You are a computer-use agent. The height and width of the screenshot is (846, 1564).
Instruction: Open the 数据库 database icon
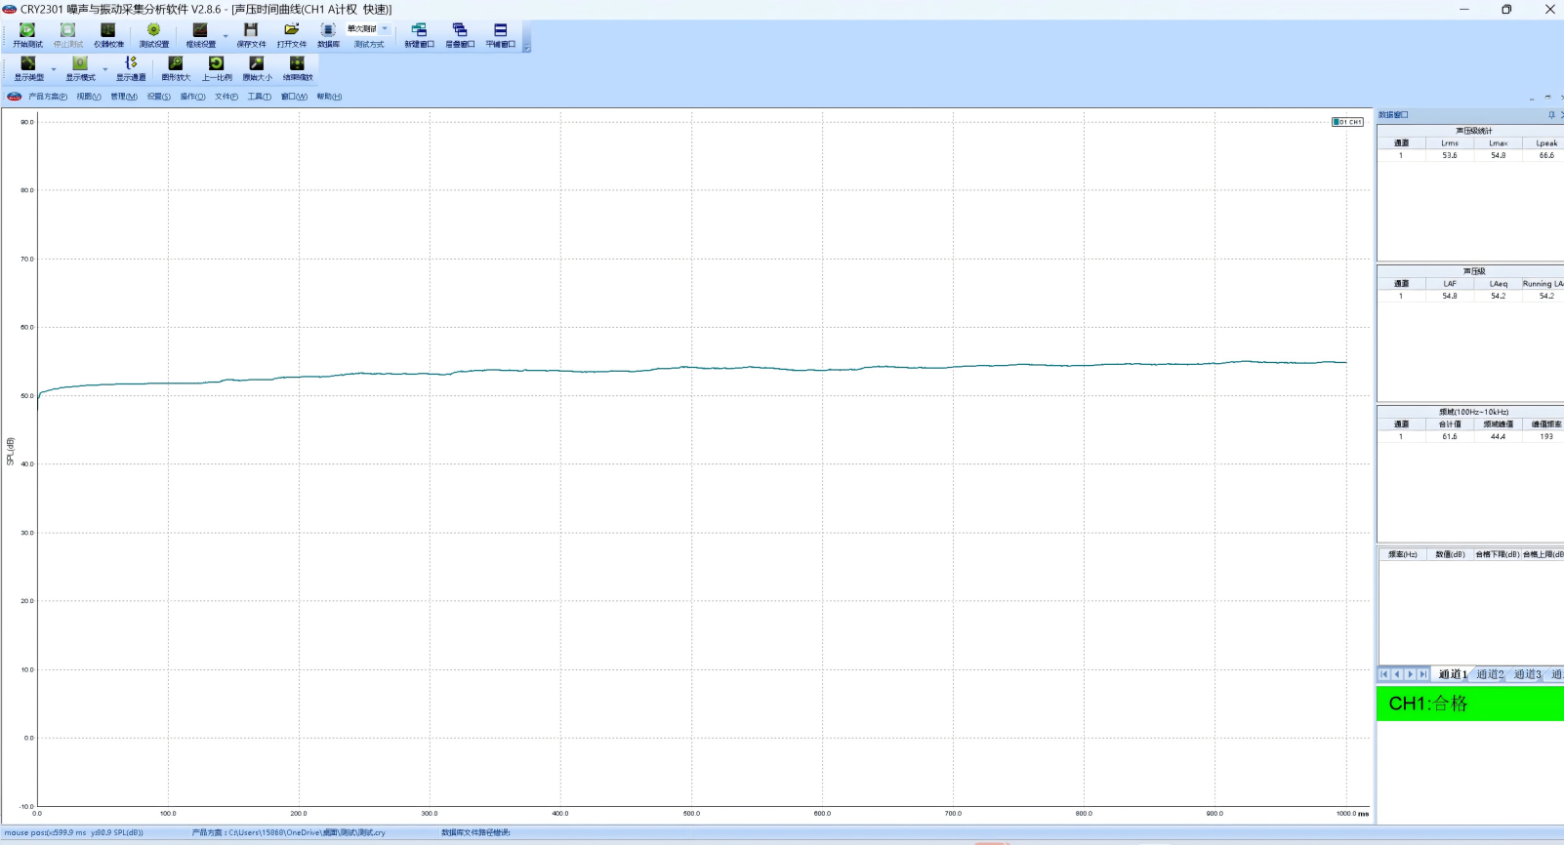click(x=328, y=31)
